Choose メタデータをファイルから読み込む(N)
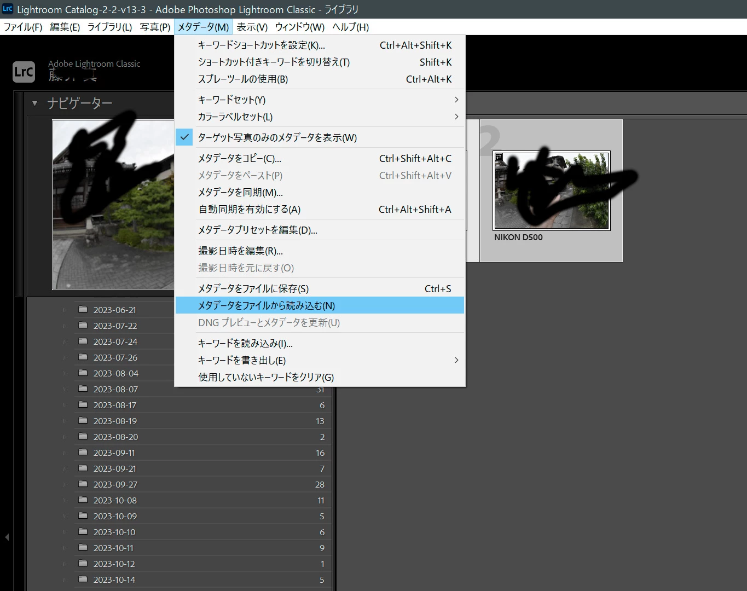Screen dimensions: 747x591 (320, 305)
